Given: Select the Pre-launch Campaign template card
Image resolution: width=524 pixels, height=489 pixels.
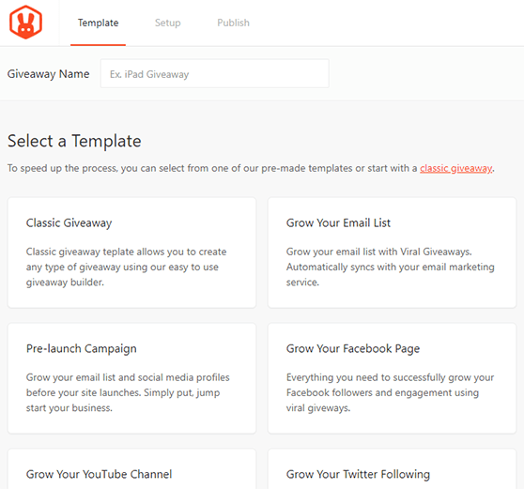Looking at the screenshot, I should click(131, 378).
